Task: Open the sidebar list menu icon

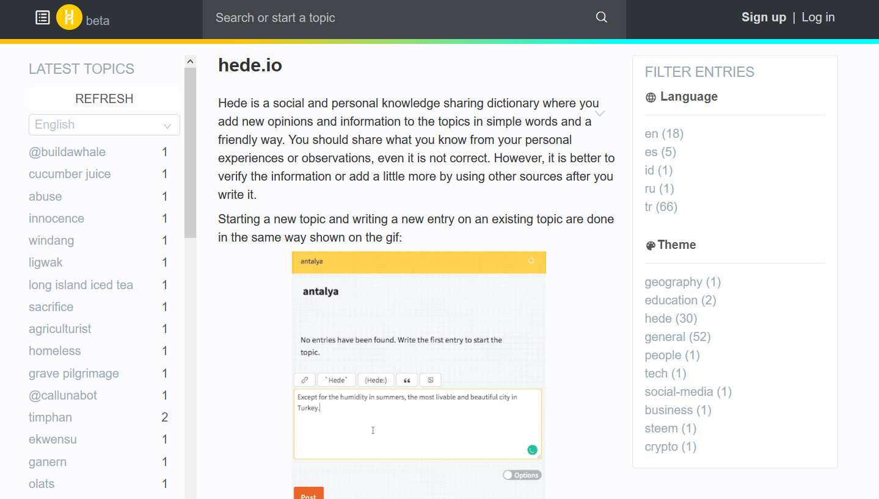Action: [43, 18]
